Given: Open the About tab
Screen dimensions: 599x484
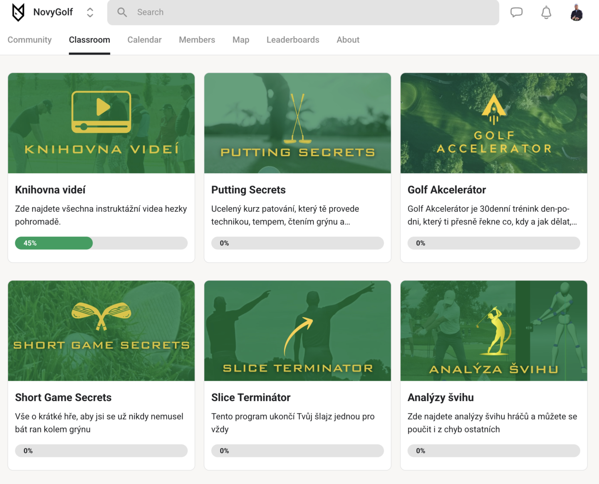Looking at the screenshot, I should (348, 40).
